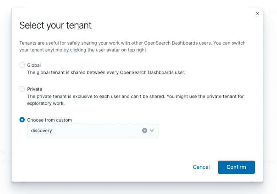Click the private tenant description text

click(135, 100)
